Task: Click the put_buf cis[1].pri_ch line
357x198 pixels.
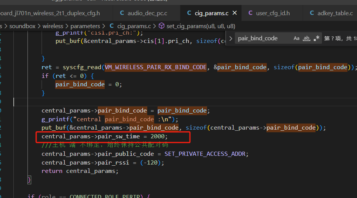Action: [x=140, y=41]
